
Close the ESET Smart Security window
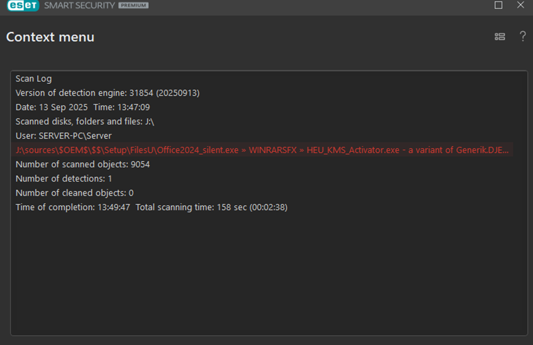(x=521, y=5)
